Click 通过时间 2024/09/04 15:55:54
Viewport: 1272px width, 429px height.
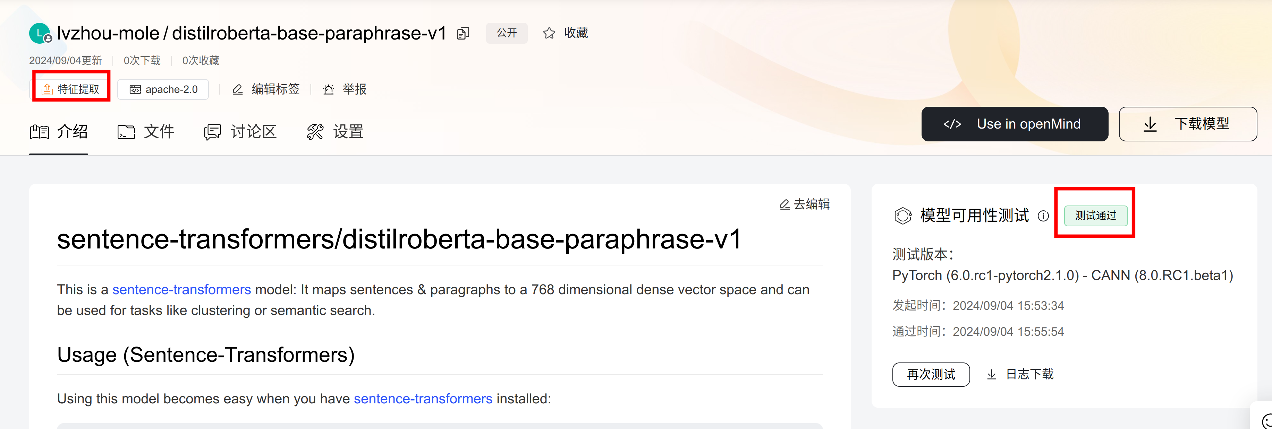coord(978,332)
